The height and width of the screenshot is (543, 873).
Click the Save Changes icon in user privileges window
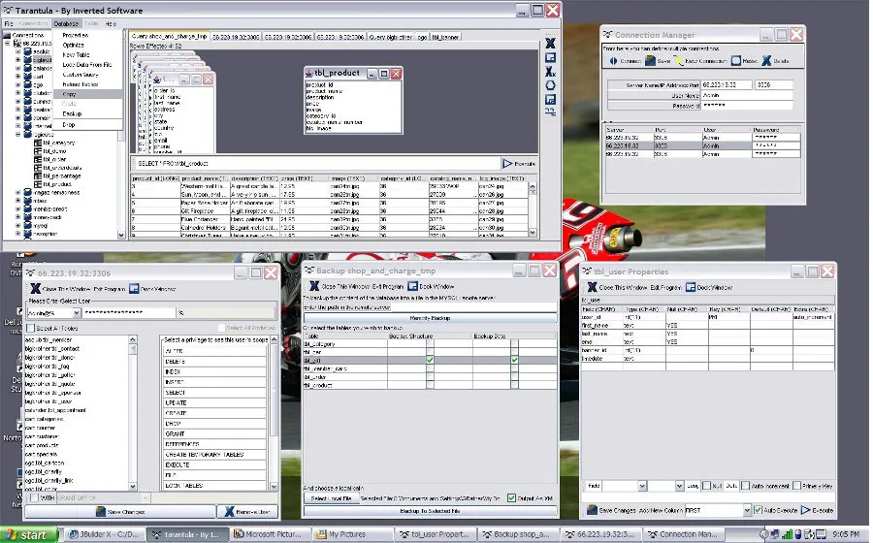pos(100,511)
